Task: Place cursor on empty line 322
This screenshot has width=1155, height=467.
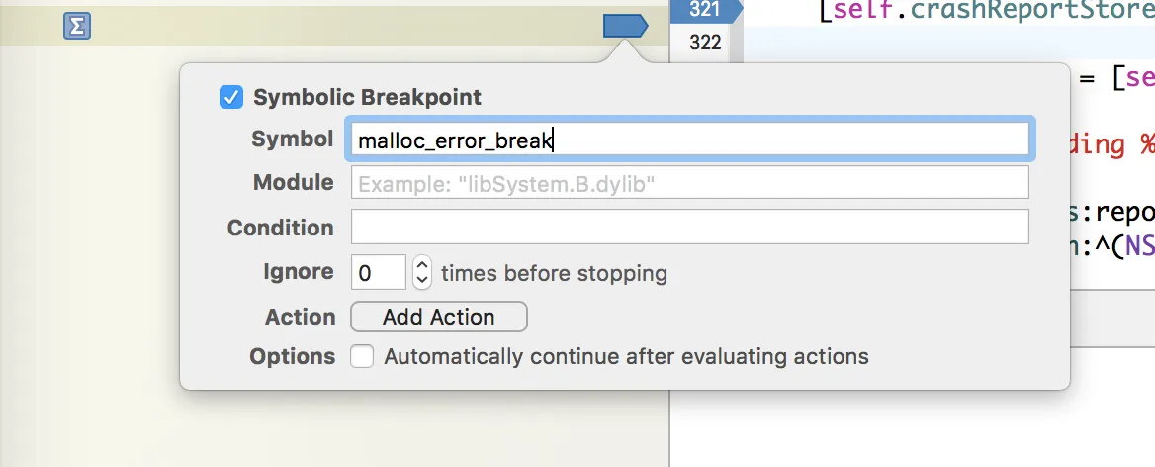Action: 939,43
